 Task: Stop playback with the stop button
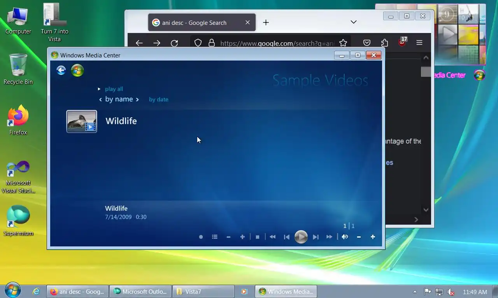[257, 237]
